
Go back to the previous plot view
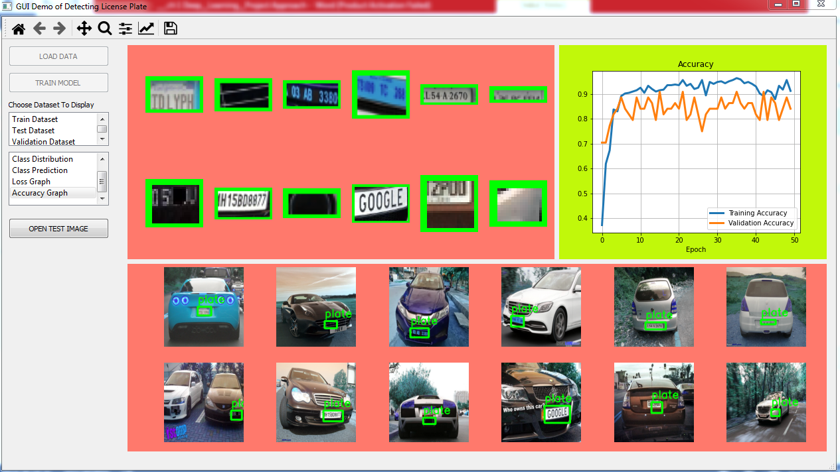[x=39, y=29]
